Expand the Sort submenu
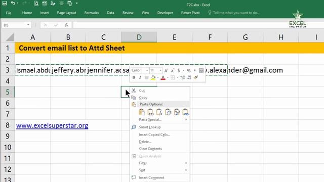Image resolution: width=324 pixels, height=182 pixels. pos(160,170)
